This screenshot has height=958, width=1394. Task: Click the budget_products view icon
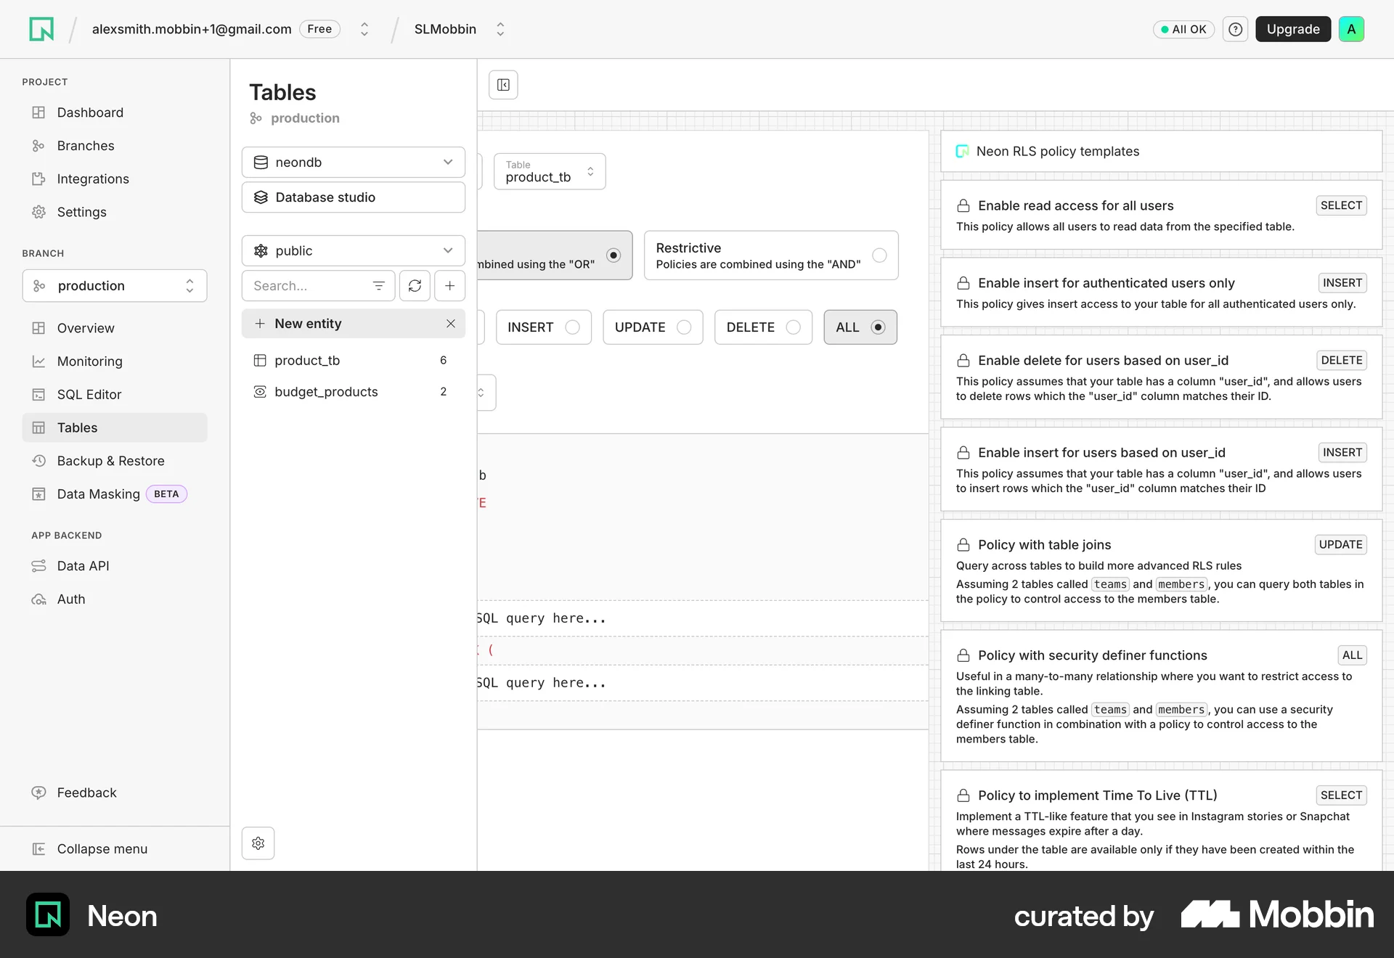point(259,392)
